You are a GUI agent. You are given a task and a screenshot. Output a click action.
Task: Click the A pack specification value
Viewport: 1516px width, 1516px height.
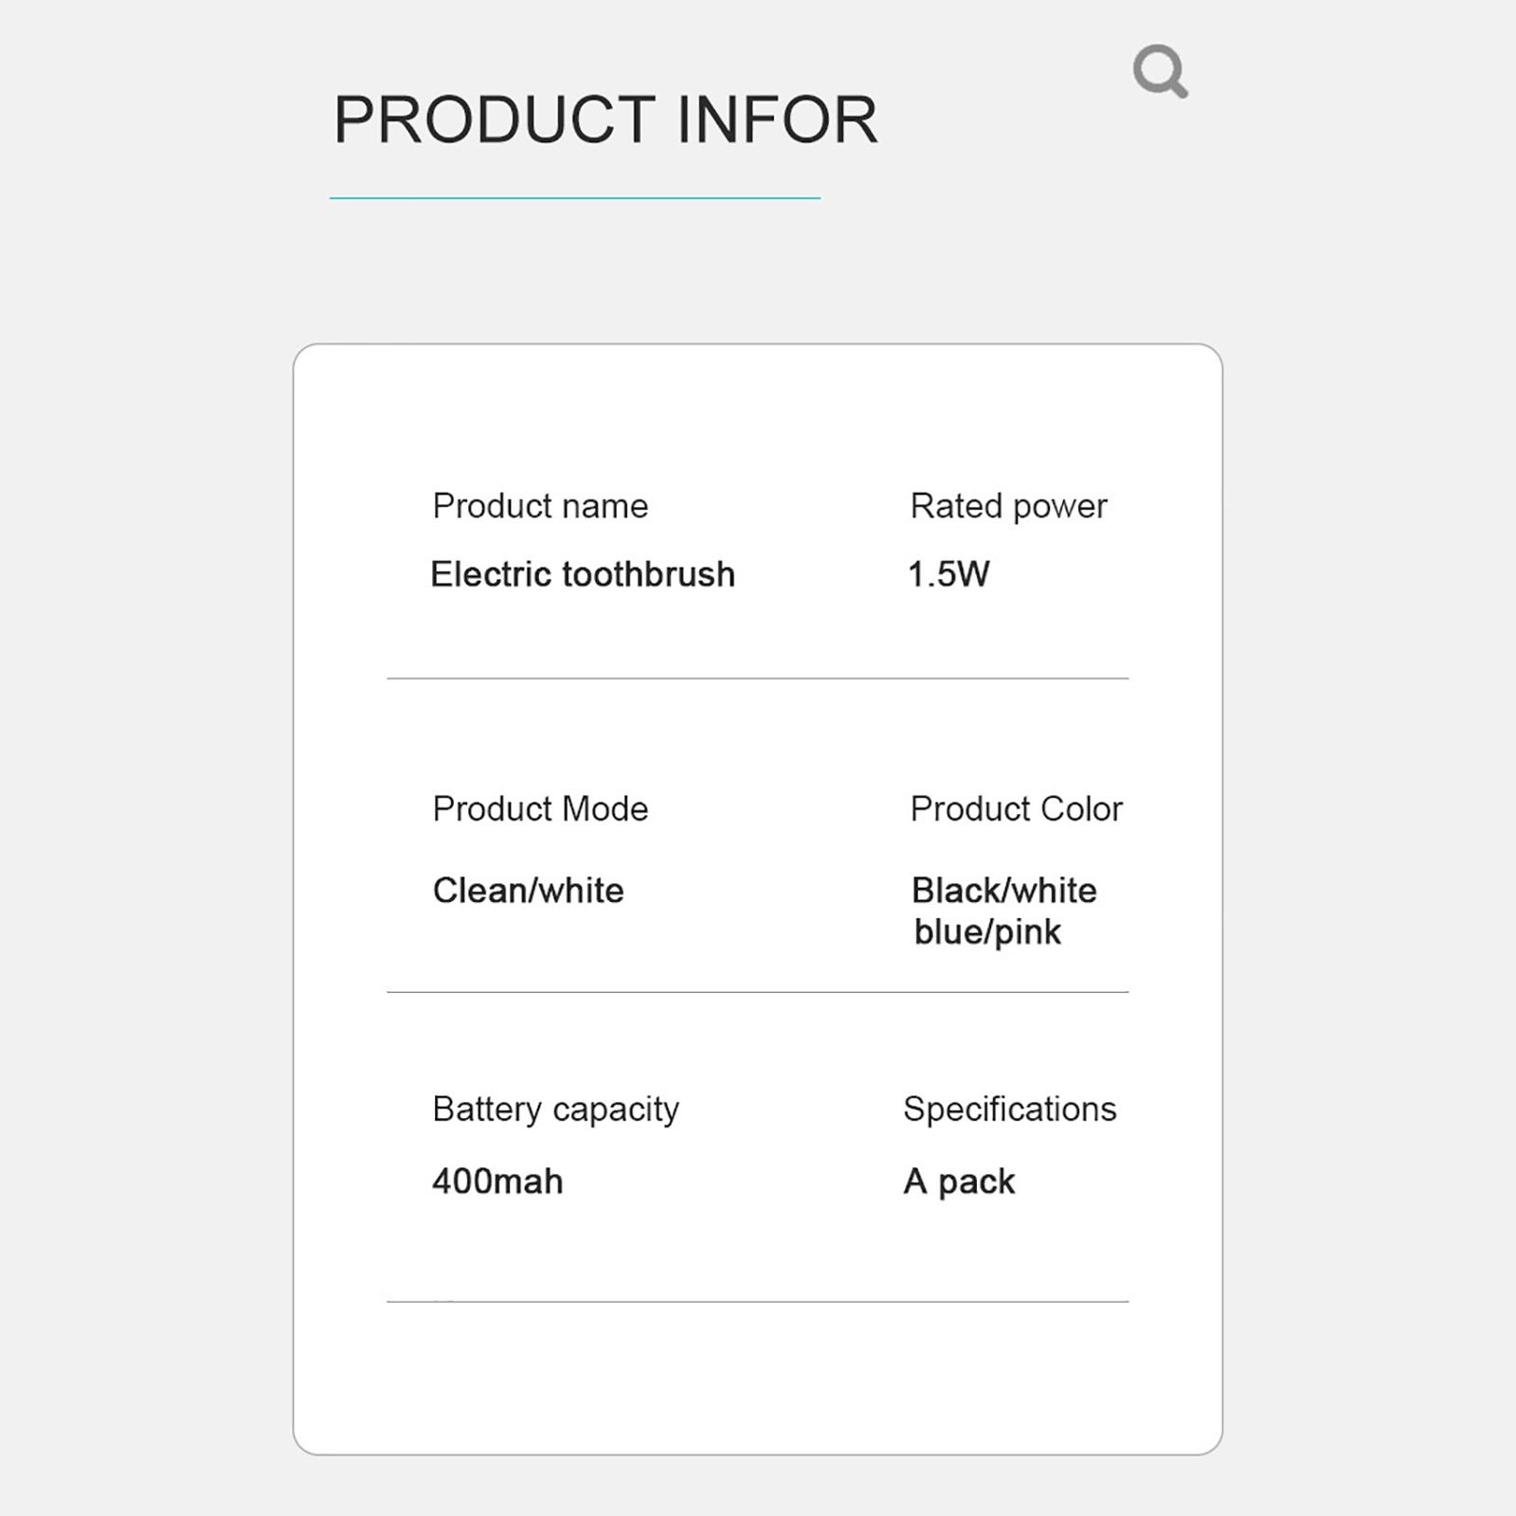[x=959, y=1182]
